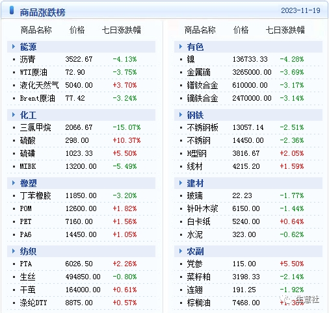Image resolution: width=329 pixels, height=313 pixels.
Task: Expand the 能源 category arrow
Action: pyautogui.click(x=14, y=47)
